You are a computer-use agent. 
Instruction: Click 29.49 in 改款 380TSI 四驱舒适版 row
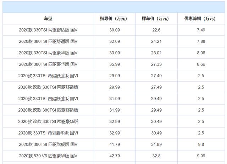[x=156, y=110]
